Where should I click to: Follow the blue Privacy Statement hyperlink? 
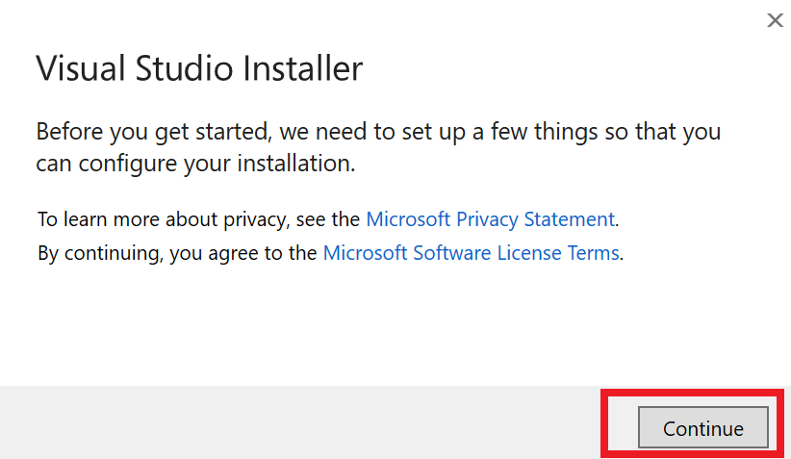490,219
